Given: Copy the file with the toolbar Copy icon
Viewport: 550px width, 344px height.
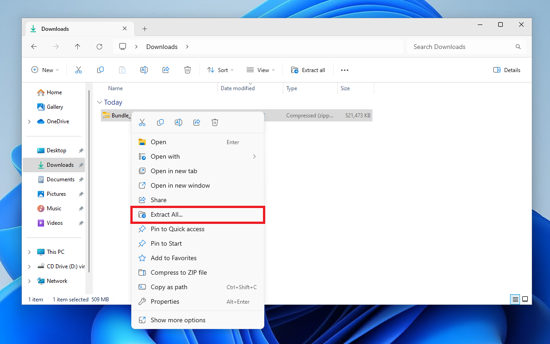Looking at the screenshot, I should coord(100,70).
